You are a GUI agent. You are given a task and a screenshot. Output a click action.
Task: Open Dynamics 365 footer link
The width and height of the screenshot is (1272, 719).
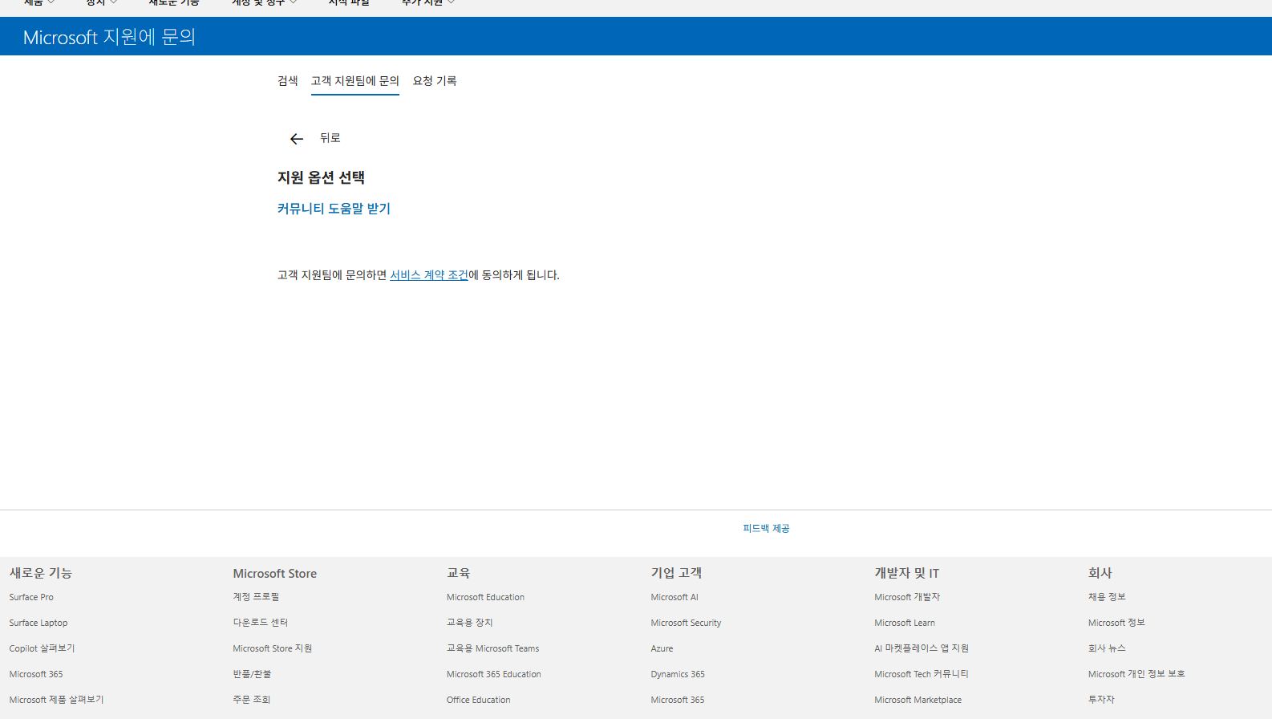(x=678, y=674)
